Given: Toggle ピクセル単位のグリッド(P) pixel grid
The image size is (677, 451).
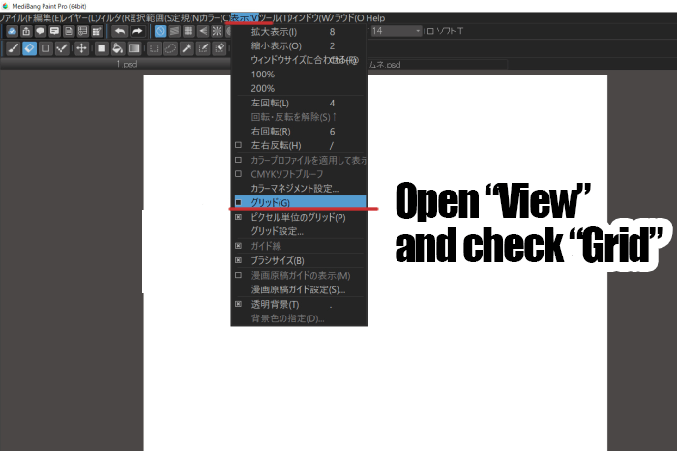Looking at the screenshot, I should click(299, 217).
